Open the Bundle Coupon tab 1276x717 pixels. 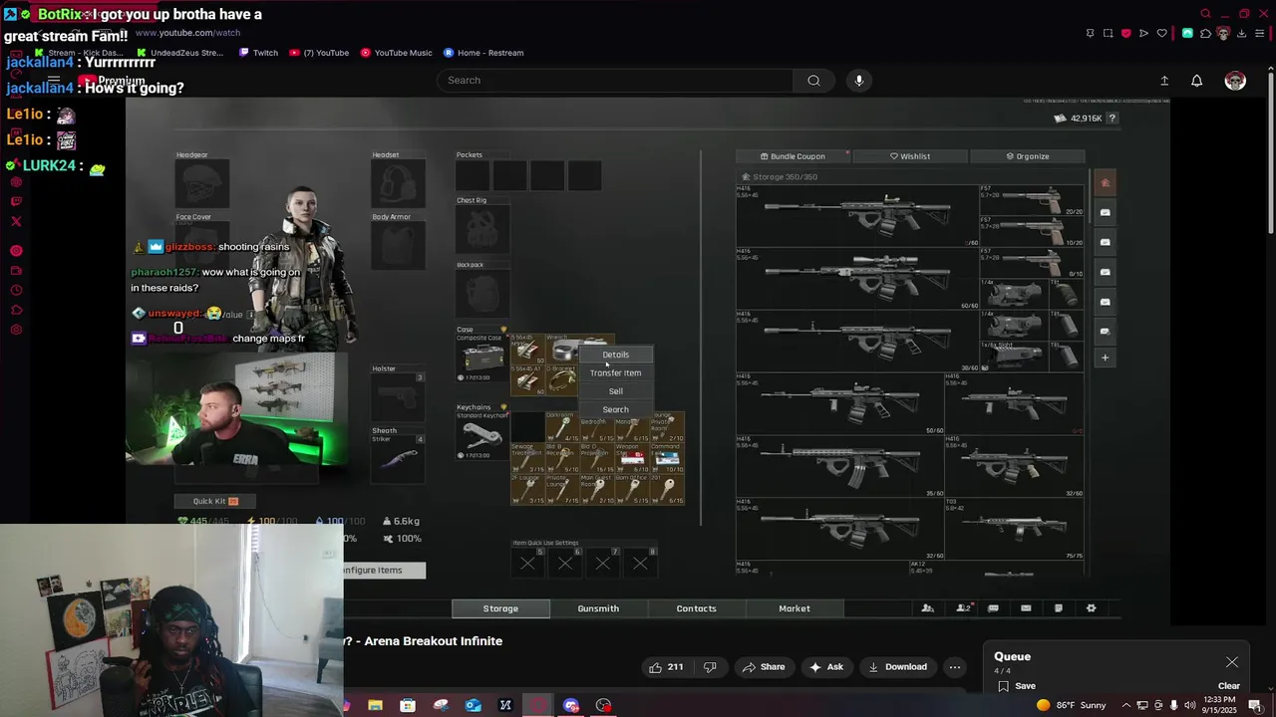(793, 156)
